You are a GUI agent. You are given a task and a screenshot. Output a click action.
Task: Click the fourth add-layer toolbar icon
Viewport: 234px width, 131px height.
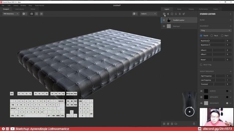tap(176, 14)
